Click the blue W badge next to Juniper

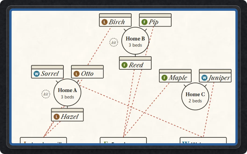pyautogui.click(x=204, y=78)
